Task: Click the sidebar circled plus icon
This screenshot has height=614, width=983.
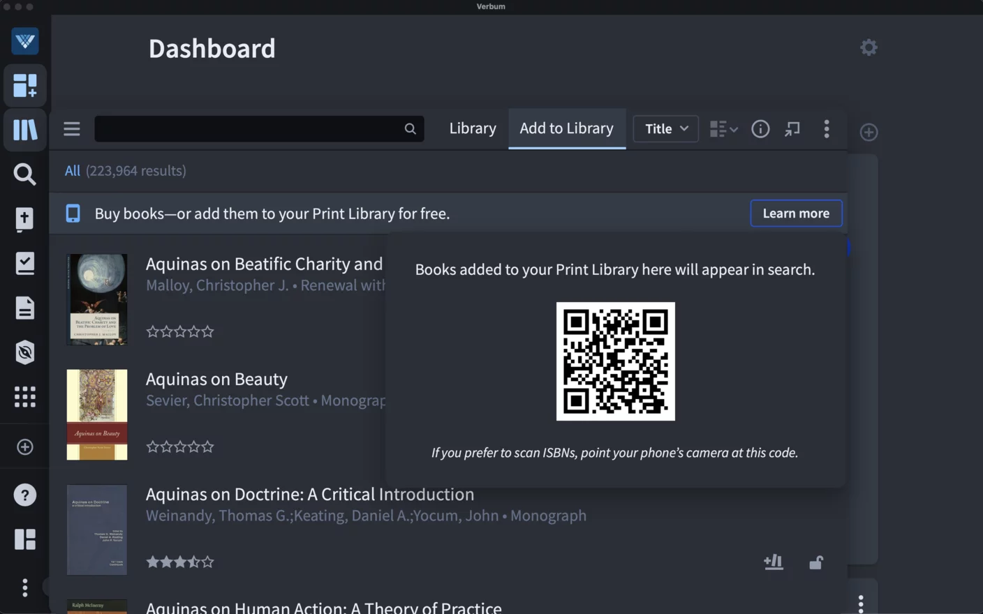Action: (25, 447)
